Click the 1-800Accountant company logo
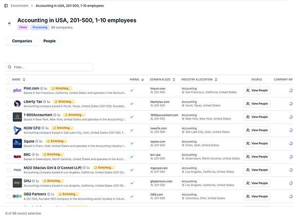 [17, 117]
